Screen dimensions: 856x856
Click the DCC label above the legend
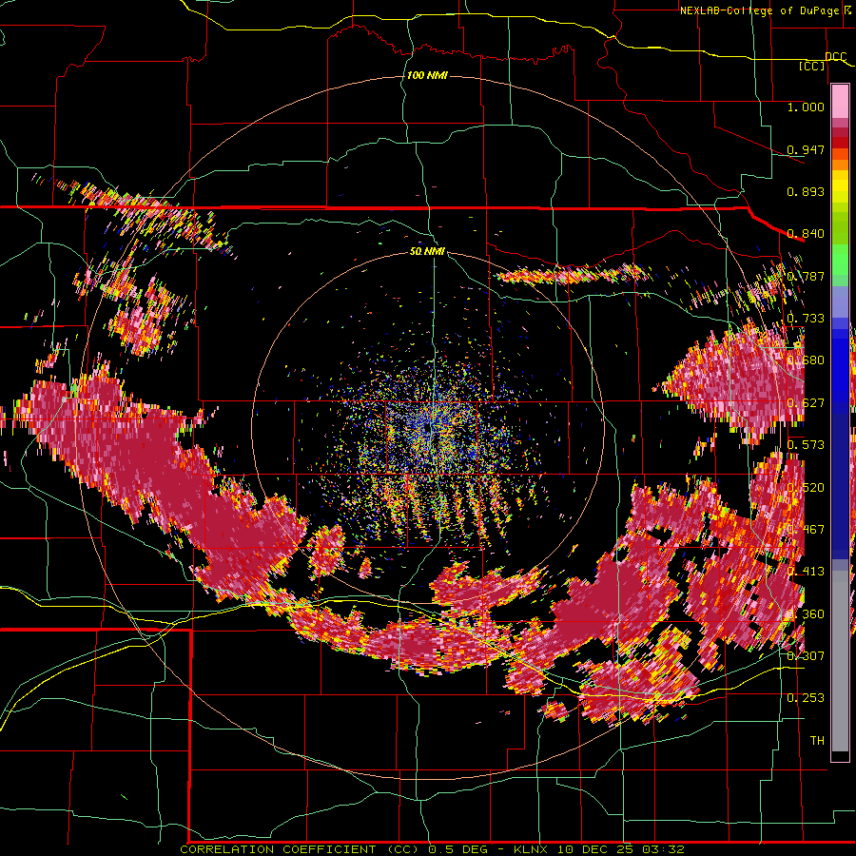[x=836, y=57]
